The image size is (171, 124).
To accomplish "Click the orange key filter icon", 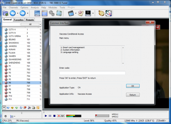I will 38,108.
